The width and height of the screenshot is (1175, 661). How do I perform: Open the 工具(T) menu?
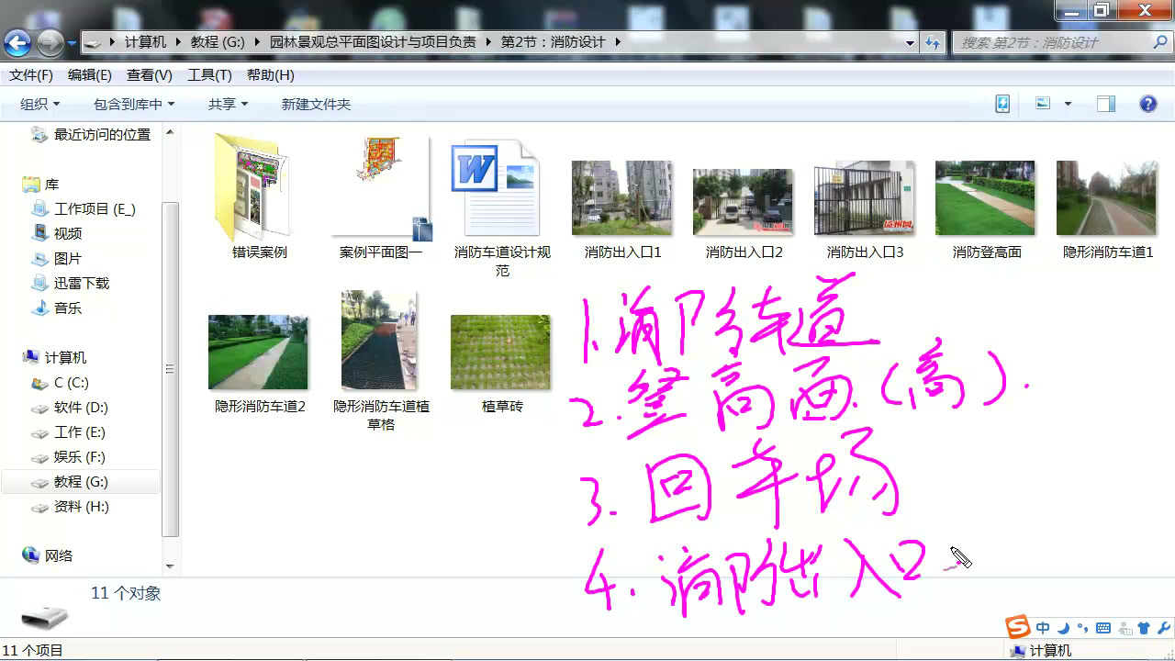209,75
